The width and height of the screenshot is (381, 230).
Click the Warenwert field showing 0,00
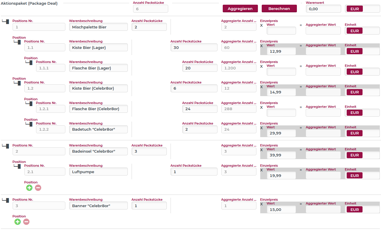point(323,9)
